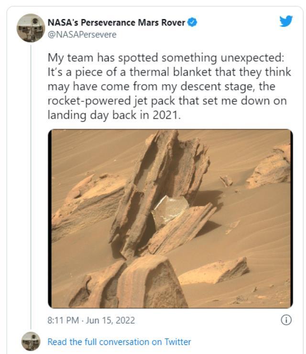Click the shiny thermal blanket piece in photo
Image resolution: width=306 pixels, height=354 pixels.
click(x=168, y=210)
